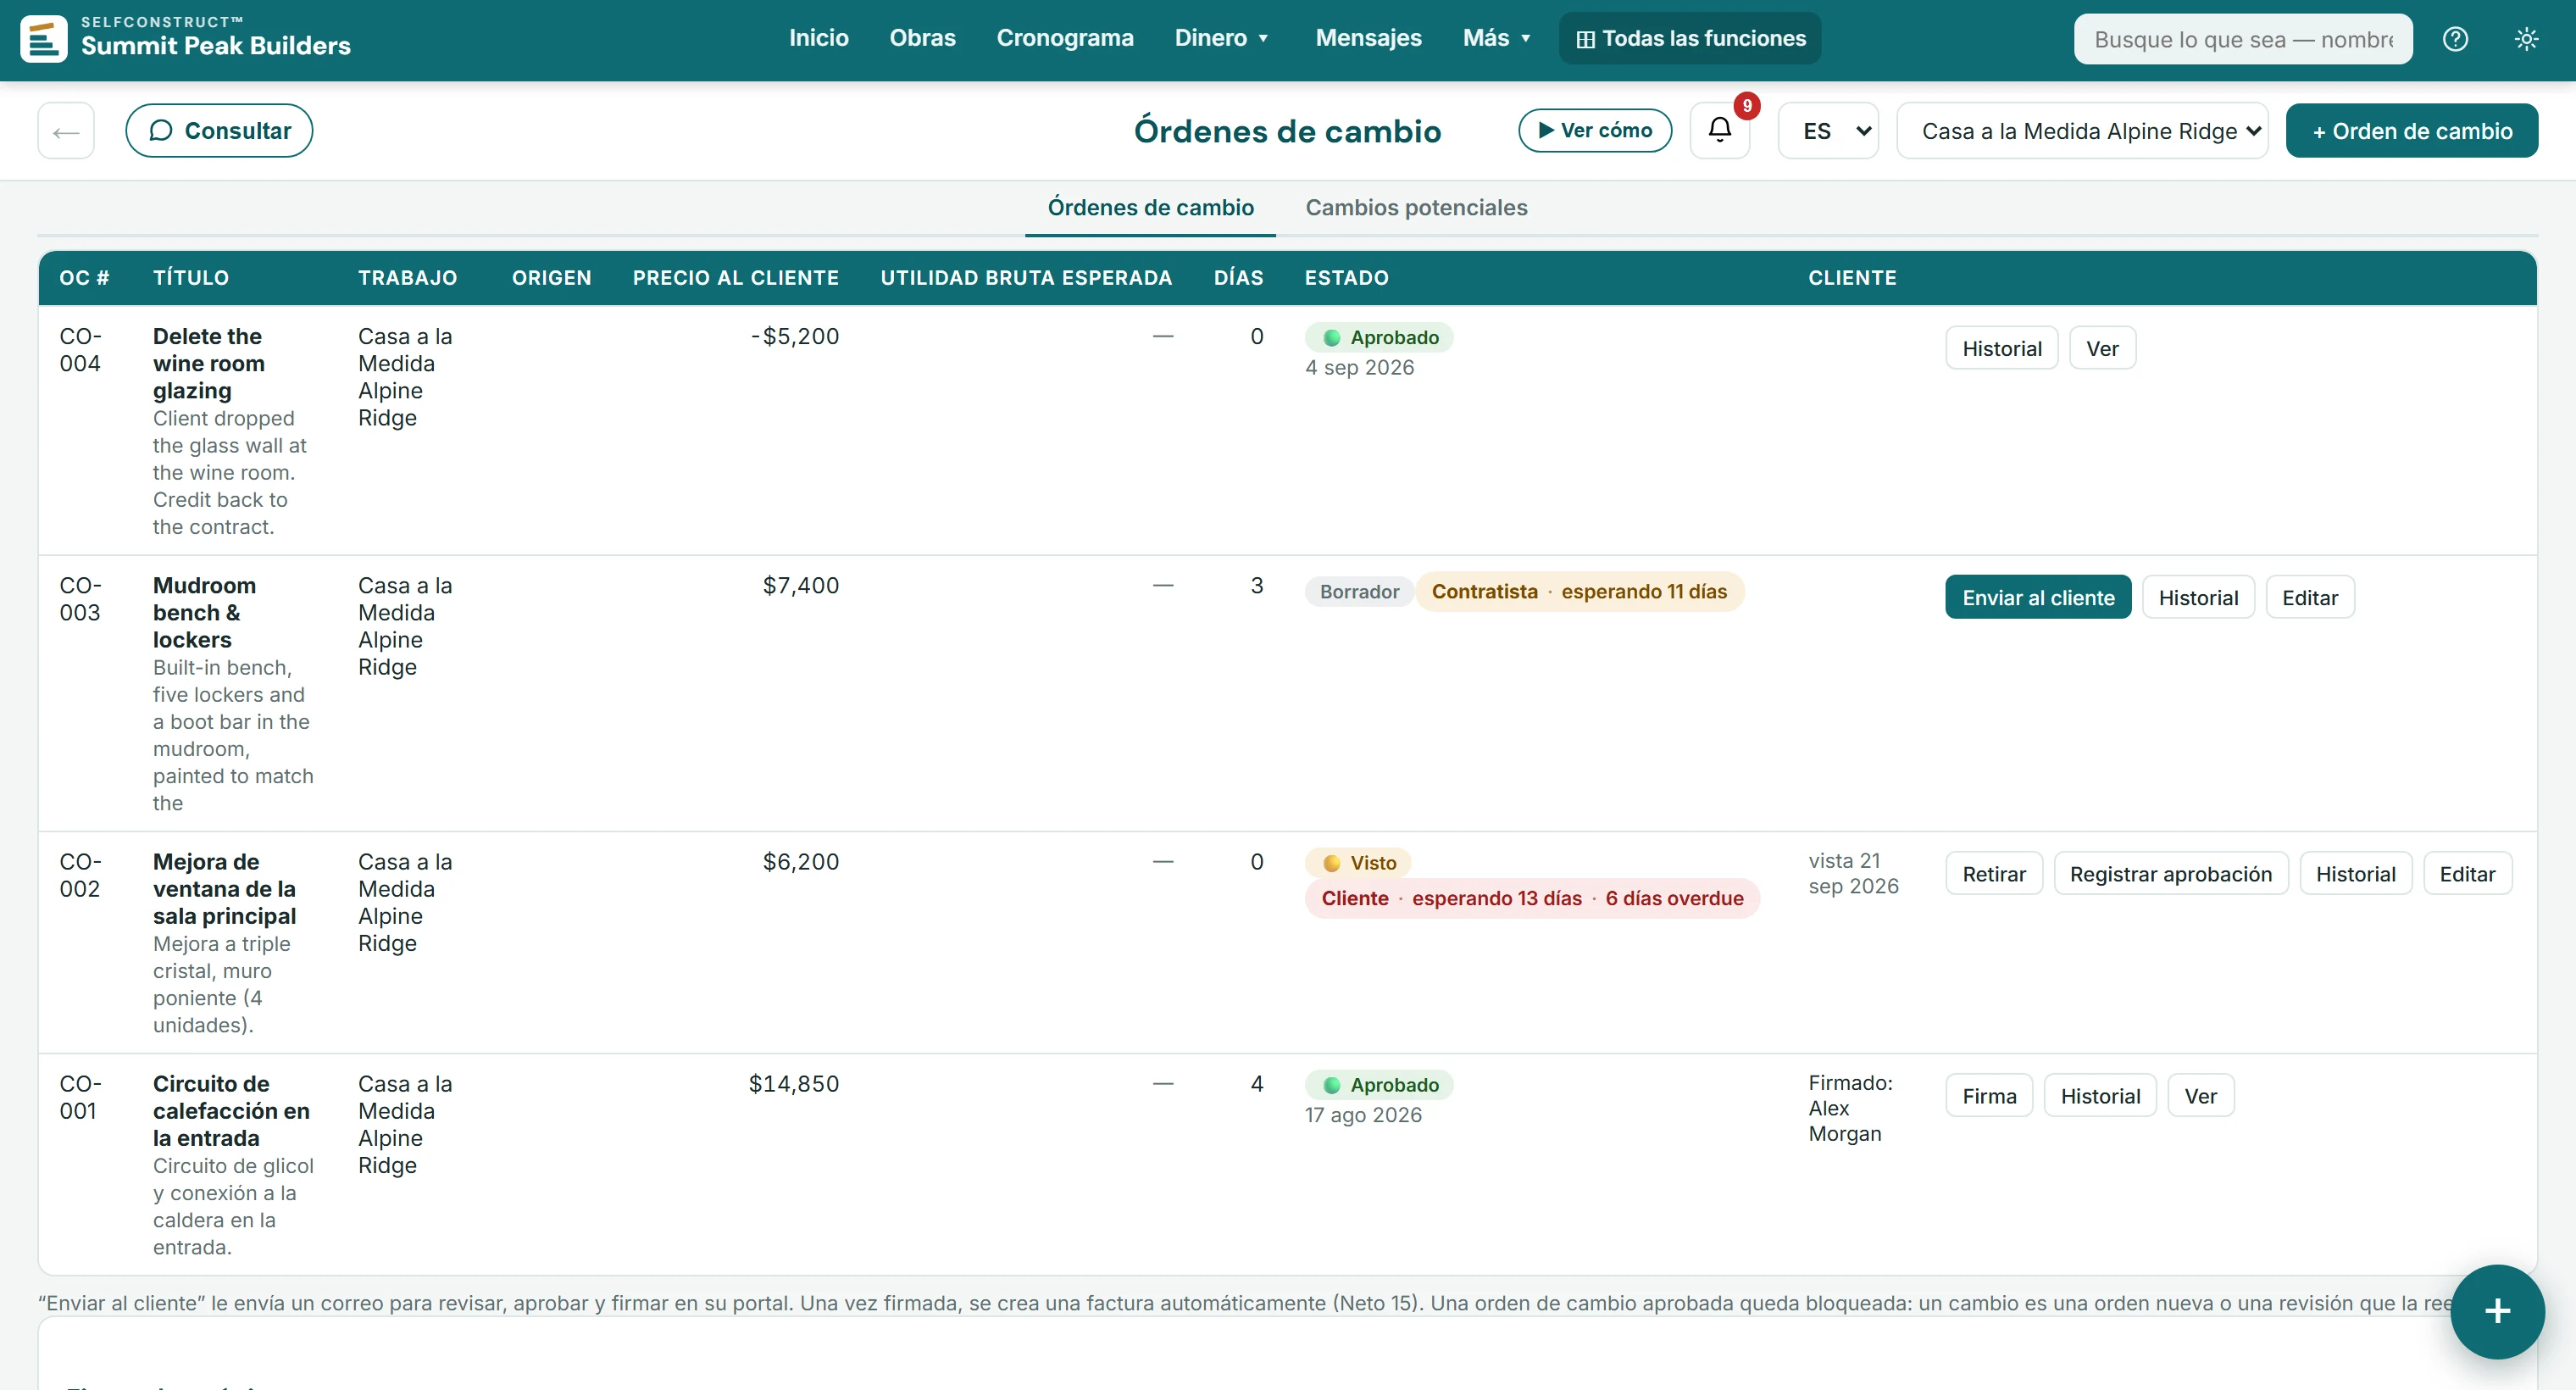Open Historial for CO-001
This screenshot has width=2576, height=1390.
2100,1095
